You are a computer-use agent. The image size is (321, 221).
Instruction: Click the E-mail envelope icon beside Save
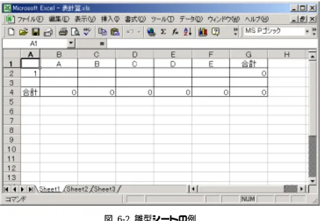point(48,32)
